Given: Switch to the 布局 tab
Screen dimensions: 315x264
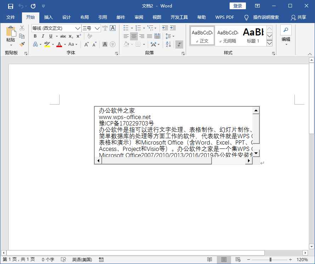Looking at the screenshot, I should (x=84, y=17).
